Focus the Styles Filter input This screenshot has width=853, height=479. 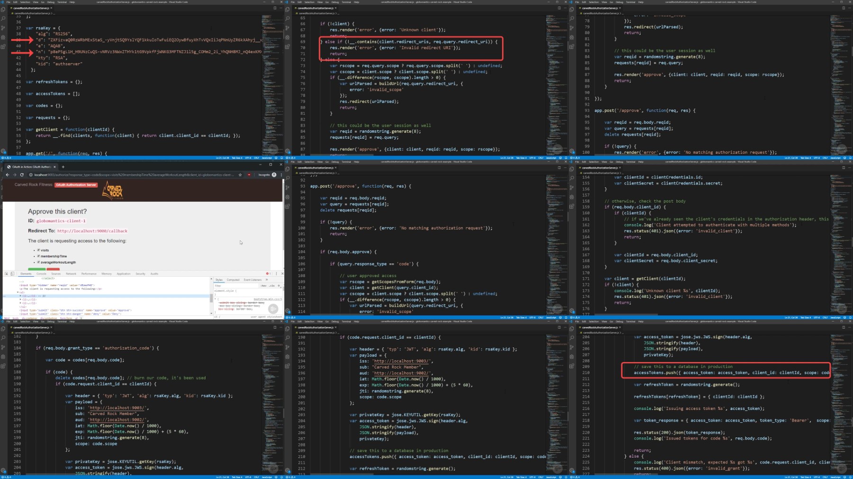point(236,286)
